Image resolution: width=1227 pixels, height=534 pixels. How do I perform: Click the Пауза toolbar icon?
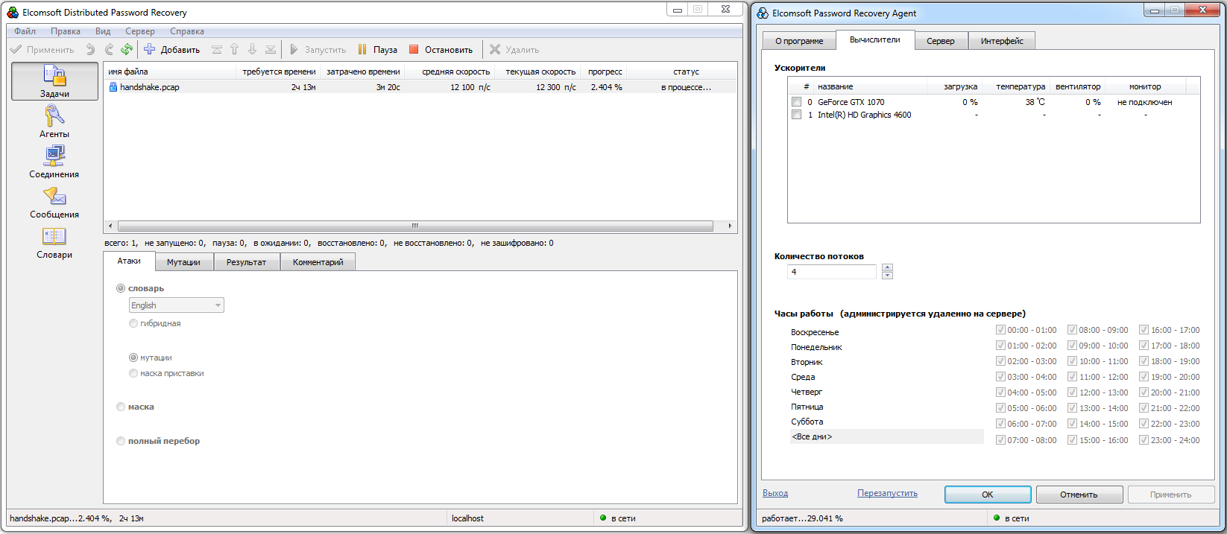click(x=362, y=49)
